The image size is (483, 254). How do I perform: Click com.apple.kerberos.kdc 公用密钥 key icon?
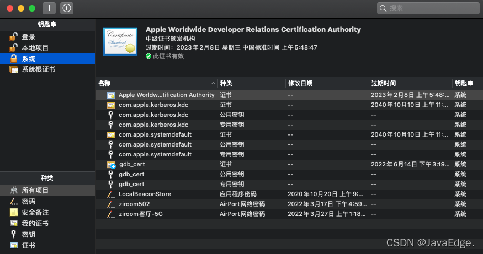[110, 115]
